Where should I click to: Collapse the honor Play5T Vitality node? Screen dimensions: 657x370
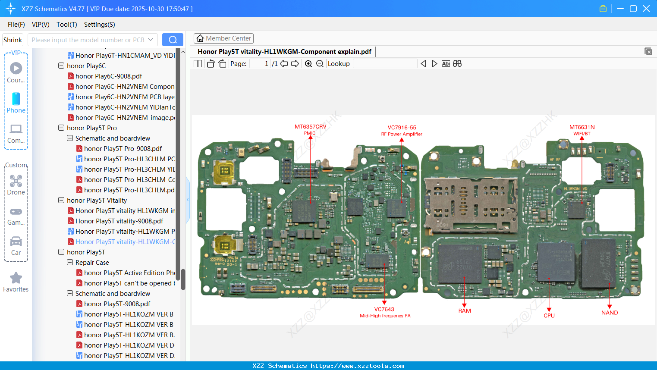click(x=61, y=201)
